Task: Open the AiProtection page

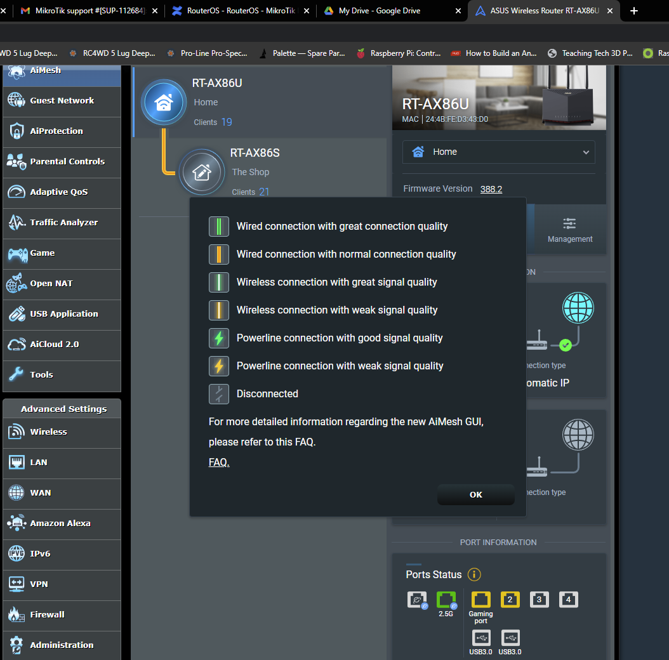Action: click(62, 131)
